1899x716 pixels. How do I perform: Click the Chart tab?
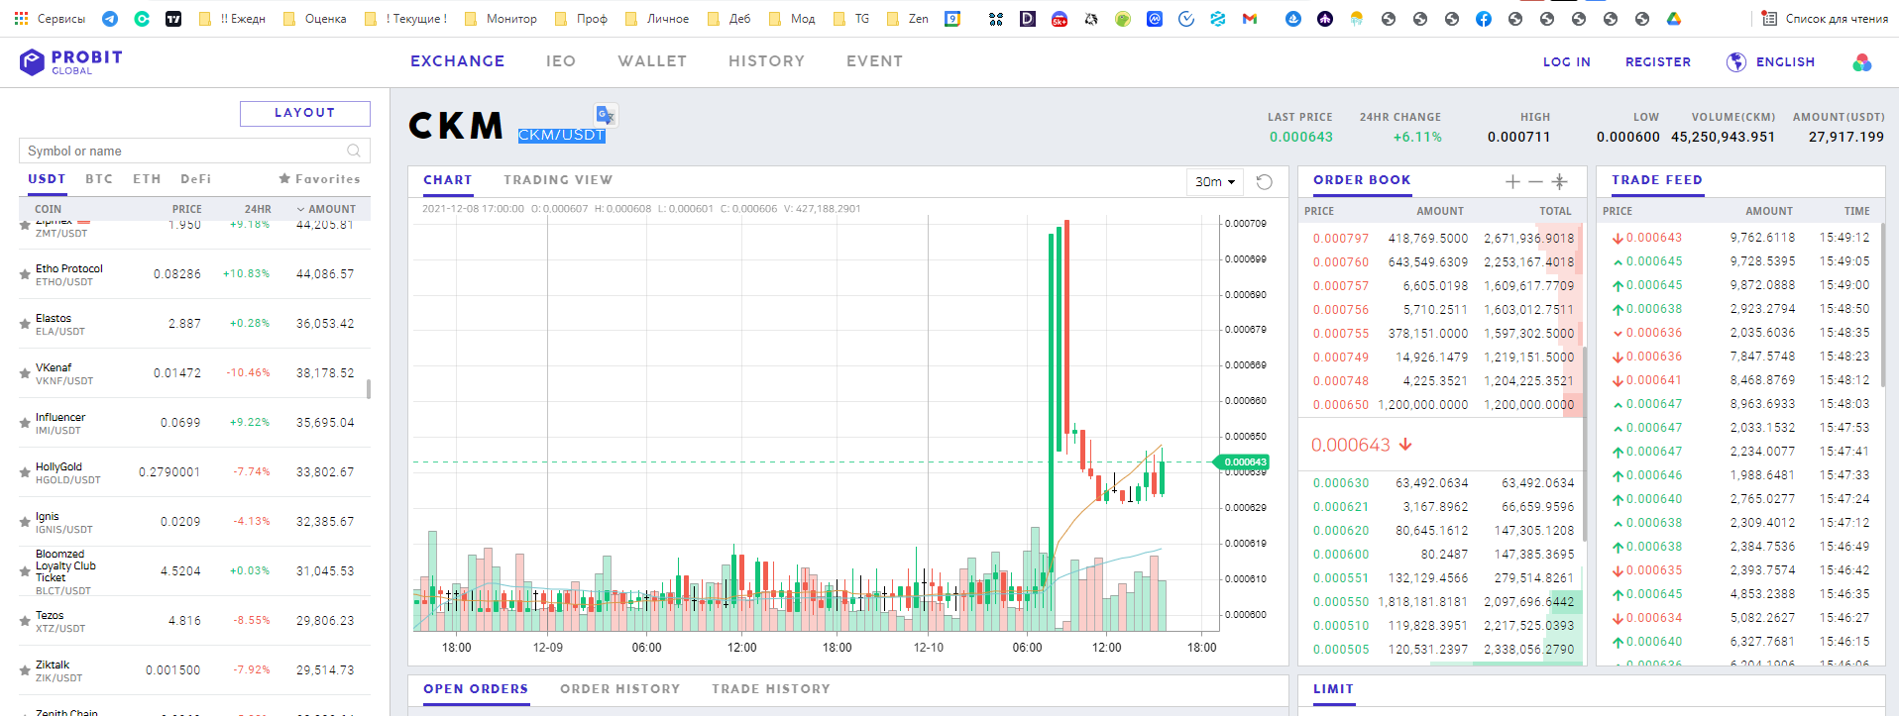[x=448, y=180]
